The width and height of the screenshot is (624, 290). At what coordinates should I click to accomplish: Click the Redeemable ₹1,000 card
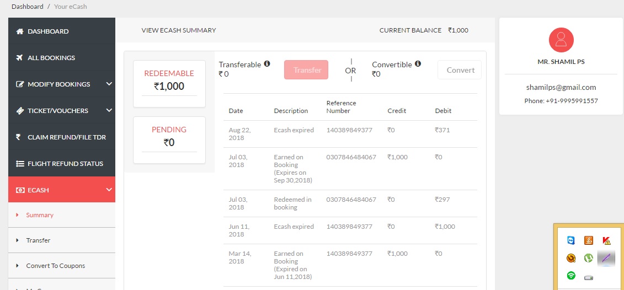tap(169, 84)
